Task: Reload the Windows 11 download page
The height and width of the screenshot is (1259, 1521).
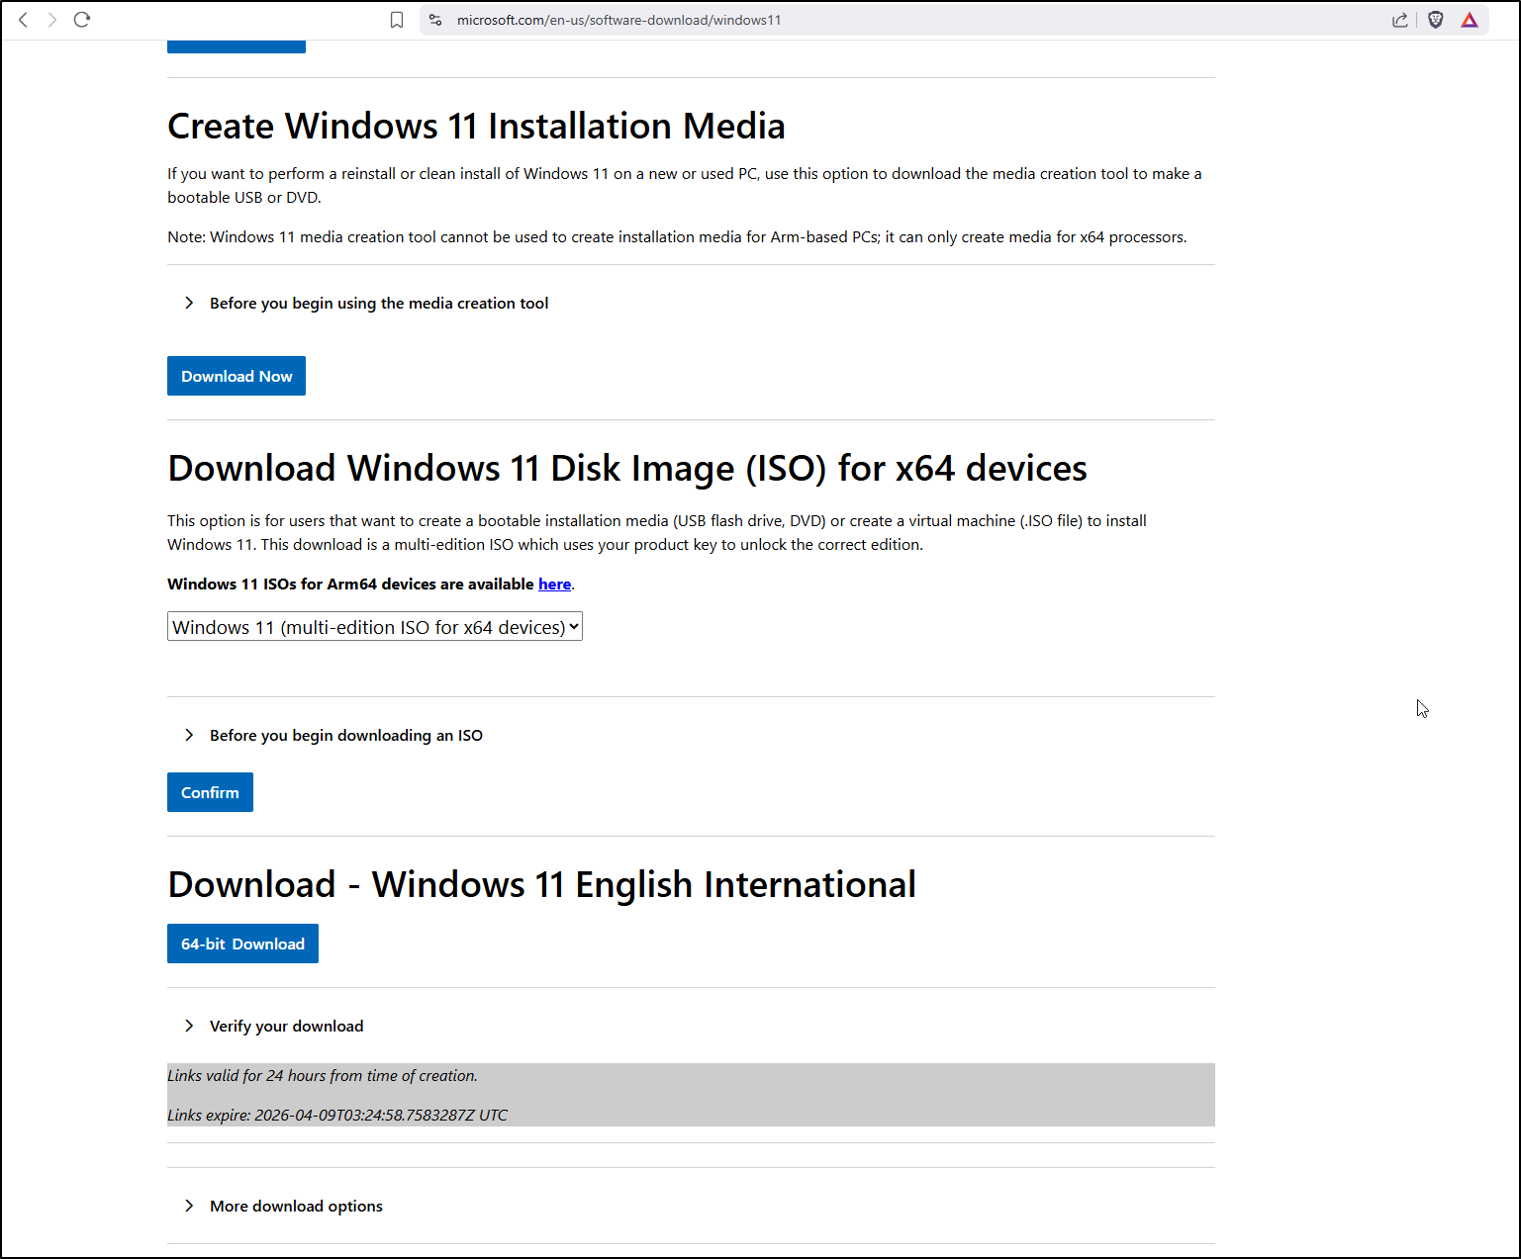Action: [82, 20]
